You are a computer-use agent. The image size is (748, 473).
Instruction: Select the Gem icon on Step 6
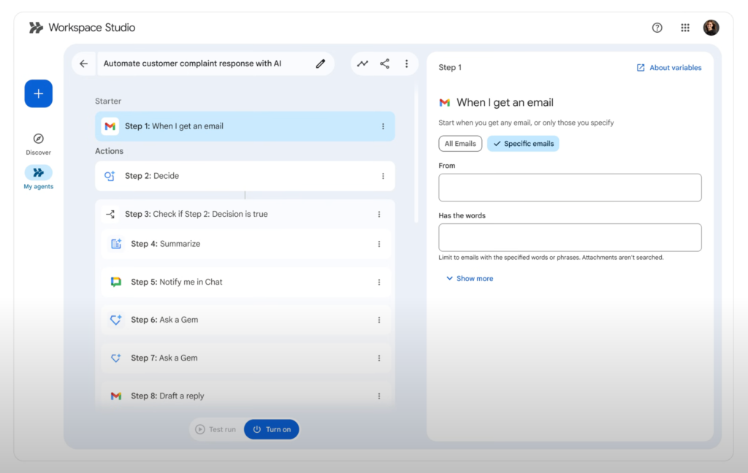point(116,320)
